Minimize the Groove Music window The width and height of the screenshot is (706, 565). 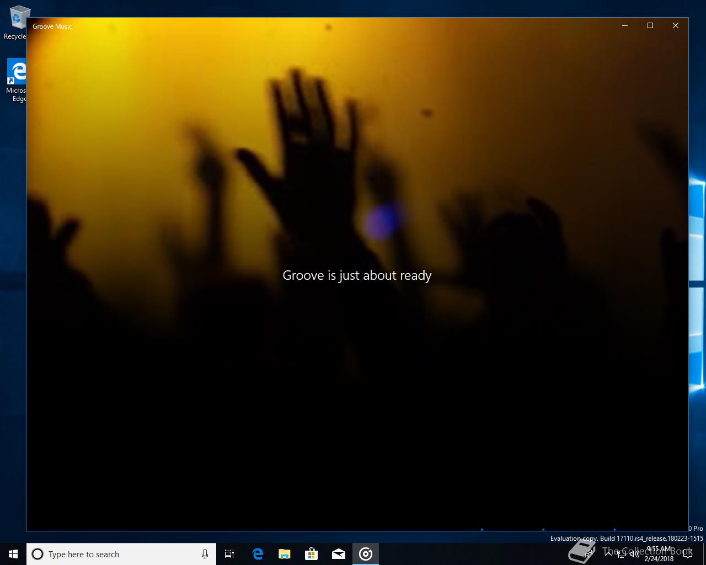[625, 25]
